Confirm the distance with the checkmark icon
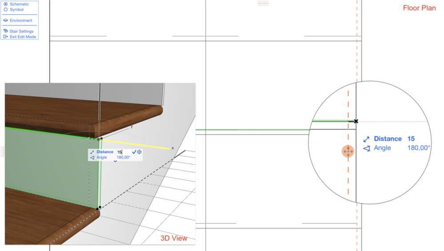444x251 pixels. (134, 152)
